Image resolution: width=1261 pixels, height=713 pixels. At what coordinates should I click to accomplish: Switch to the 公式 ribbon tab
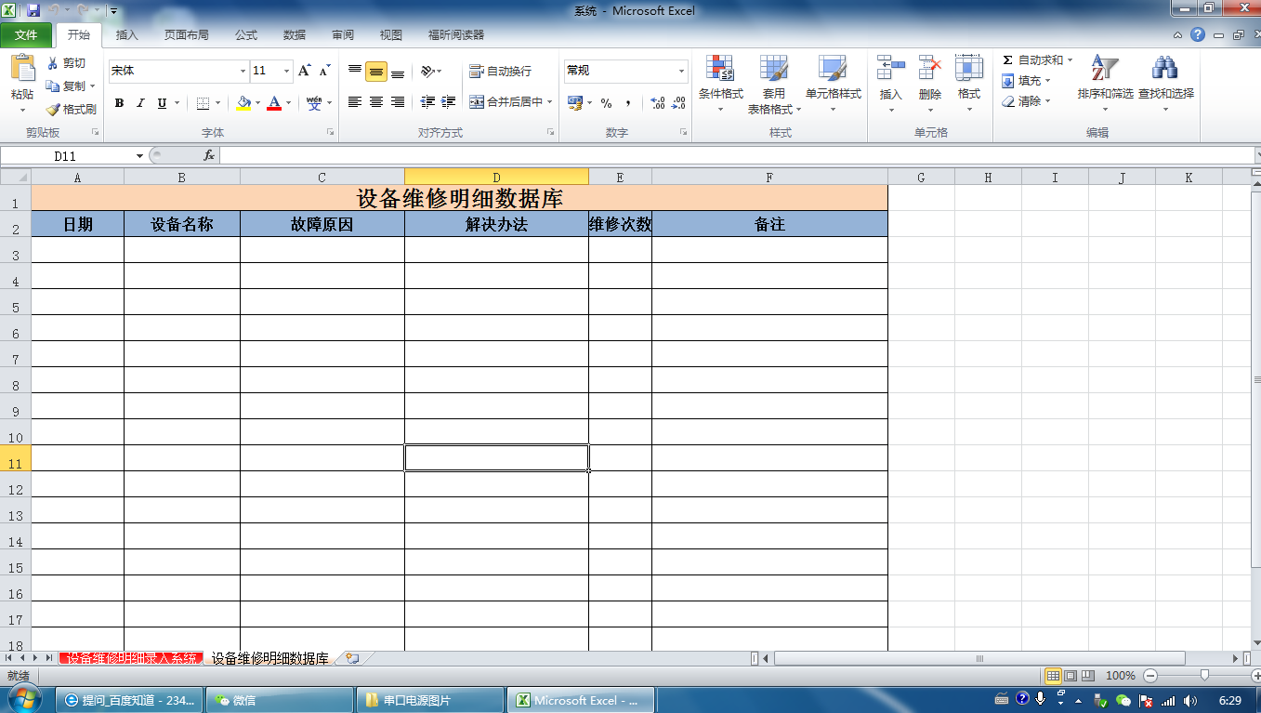point(245,34)
